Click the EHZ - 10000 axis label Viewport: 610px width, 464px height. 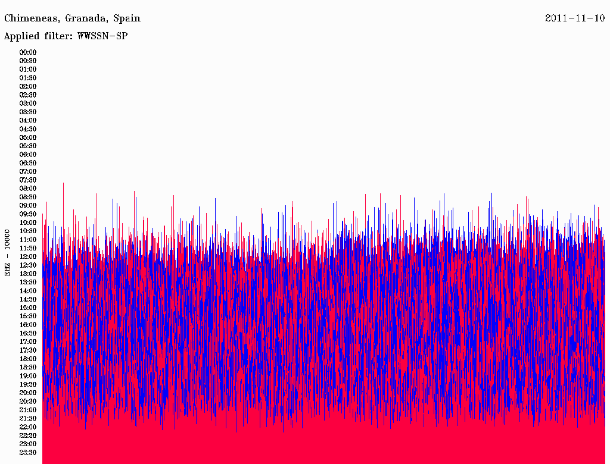[x=7, y=253]
